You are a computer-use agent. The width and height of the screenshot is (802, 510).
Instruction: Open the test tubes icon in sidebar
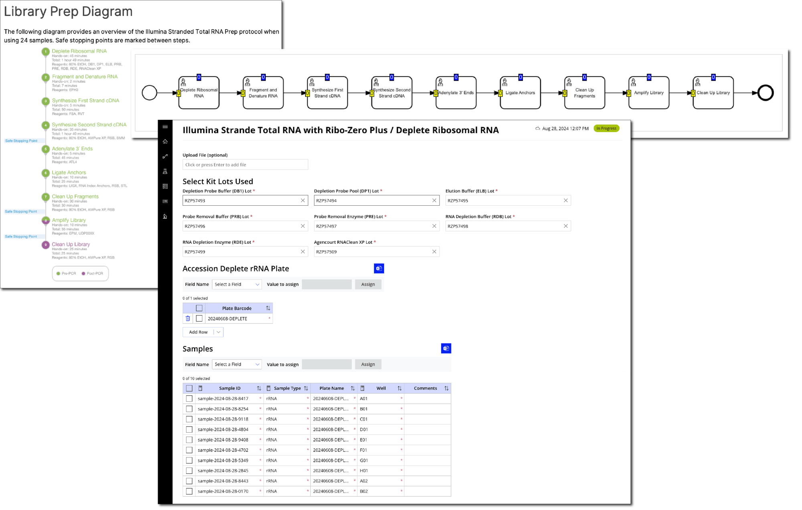point(165,186)
